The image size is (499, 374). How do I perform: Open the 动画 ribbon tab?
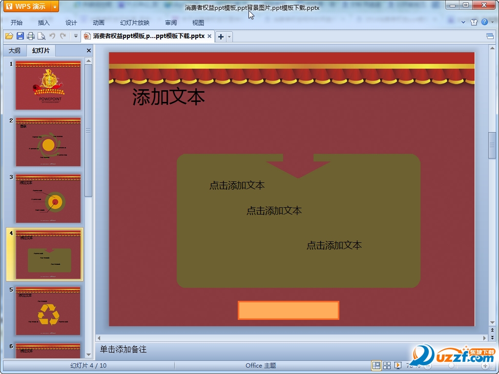(x=99, y=22)
